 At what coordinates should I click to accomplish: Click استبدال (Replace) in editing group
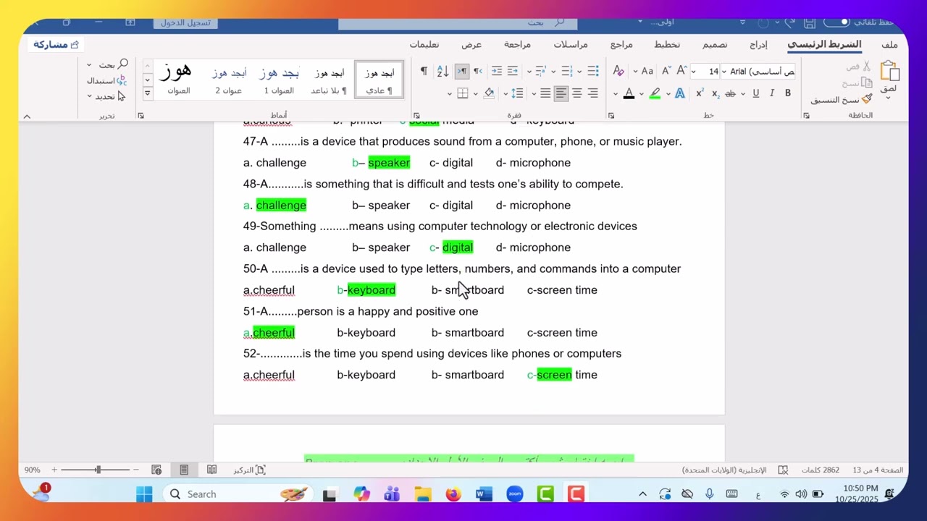[106, 81]
